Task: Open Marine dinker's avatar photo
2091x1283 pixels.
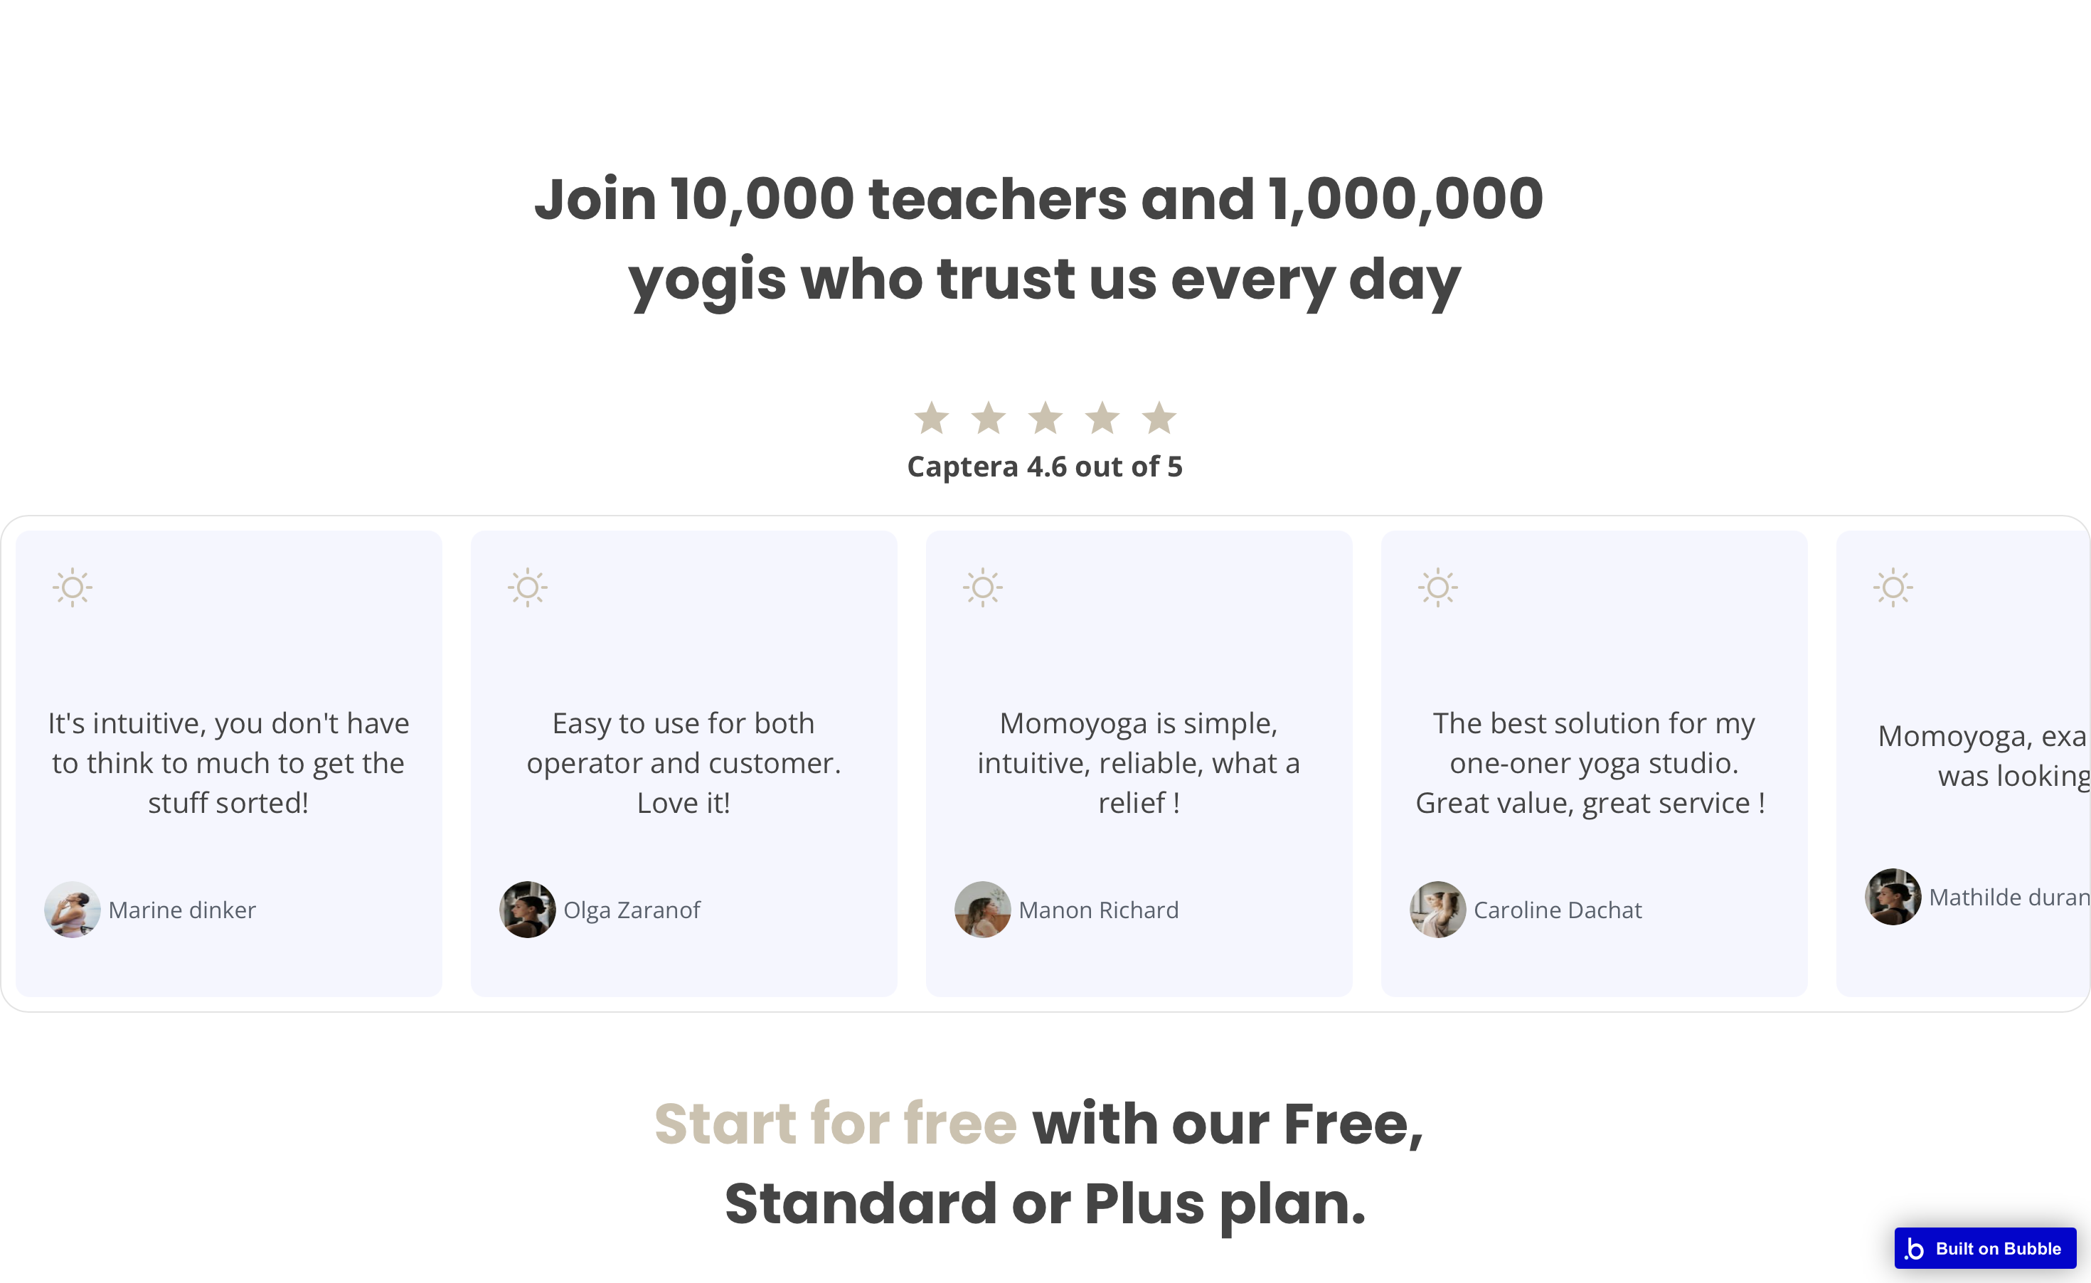Action: pyautogui.click(x=72, y=910)
